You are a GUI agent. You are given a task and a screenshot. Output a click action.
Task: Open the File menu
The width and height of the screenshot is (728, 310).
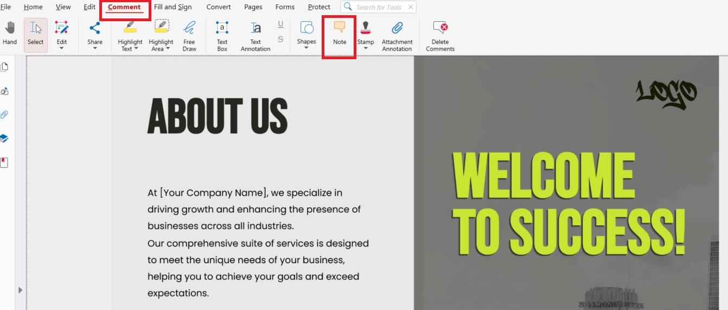5,7
